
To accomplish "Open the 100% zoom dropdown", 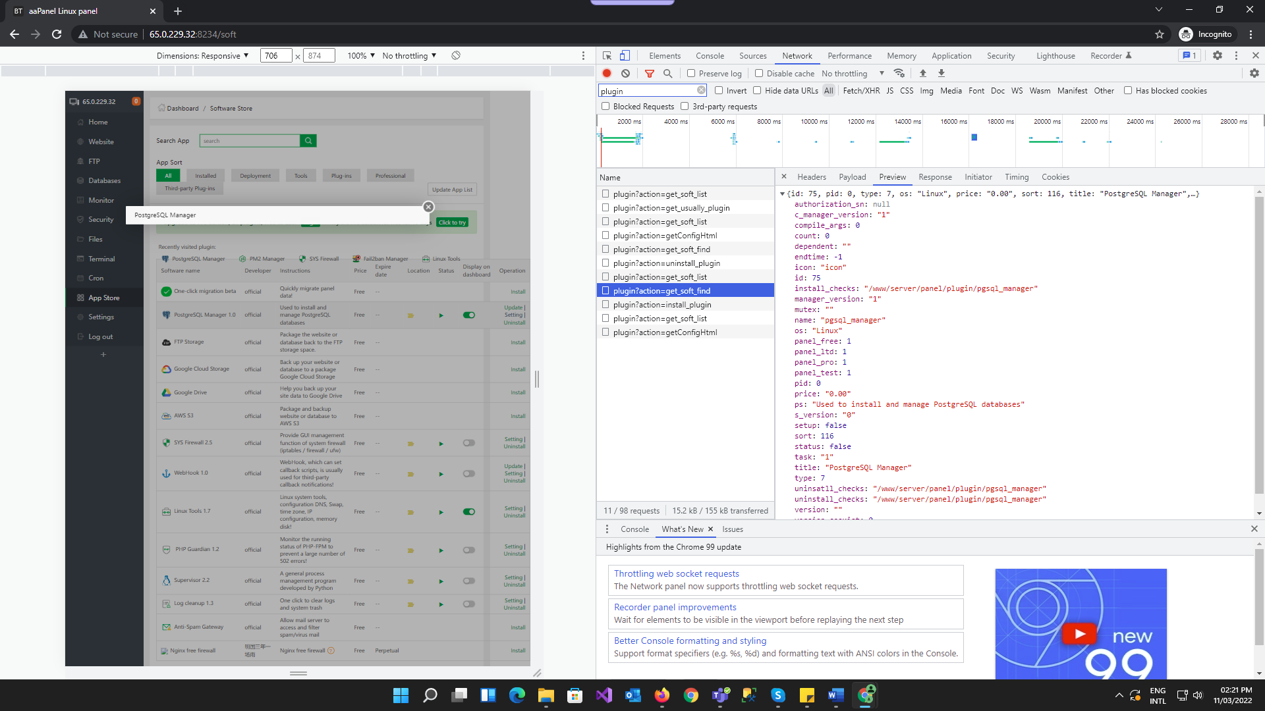I will tap(361, 56).
